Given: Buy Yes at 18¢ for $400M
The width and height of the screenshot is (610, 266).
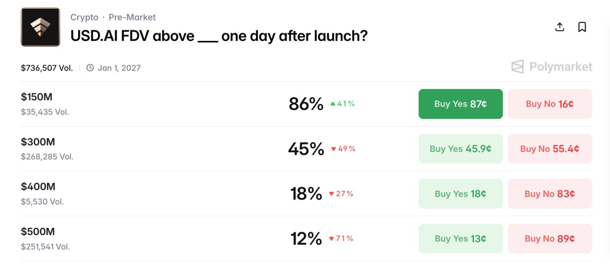Looking at the screenshot, I should [460, 194].
